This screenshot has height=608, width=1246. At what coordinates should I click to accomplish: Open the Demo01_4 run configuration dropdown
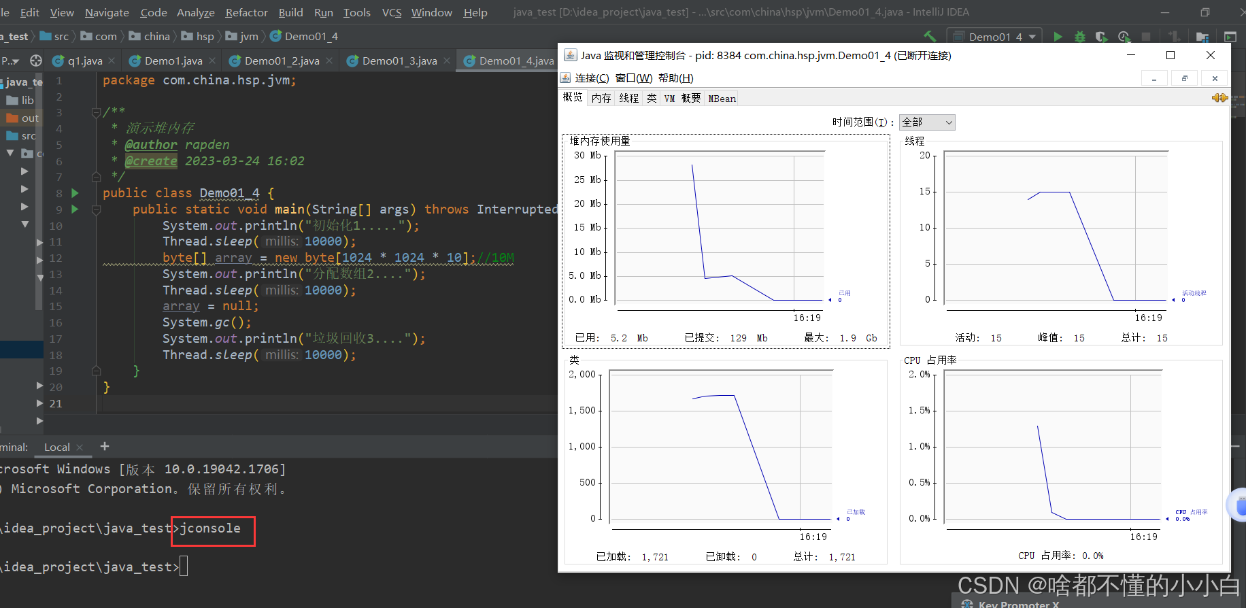click(x=994, y=37)
